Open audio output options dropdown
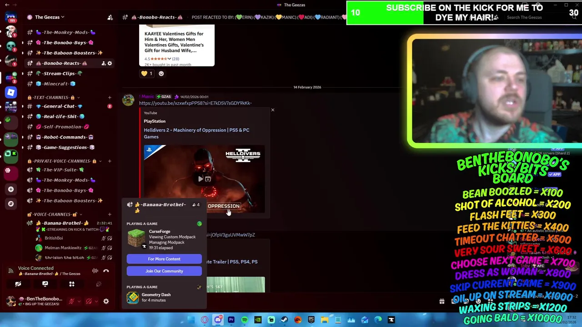582x327 pixels. pyautogui.click(x=96, y=301)
